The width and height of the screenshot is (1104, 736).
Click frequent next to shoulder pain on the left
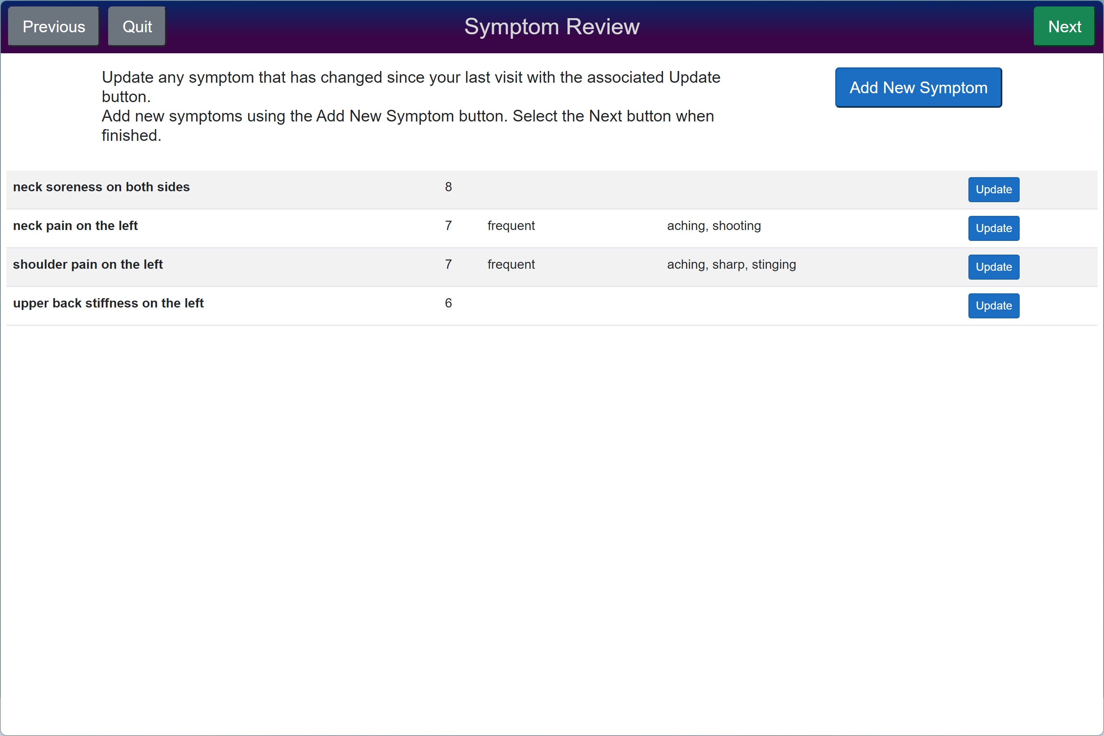(511, 264)
